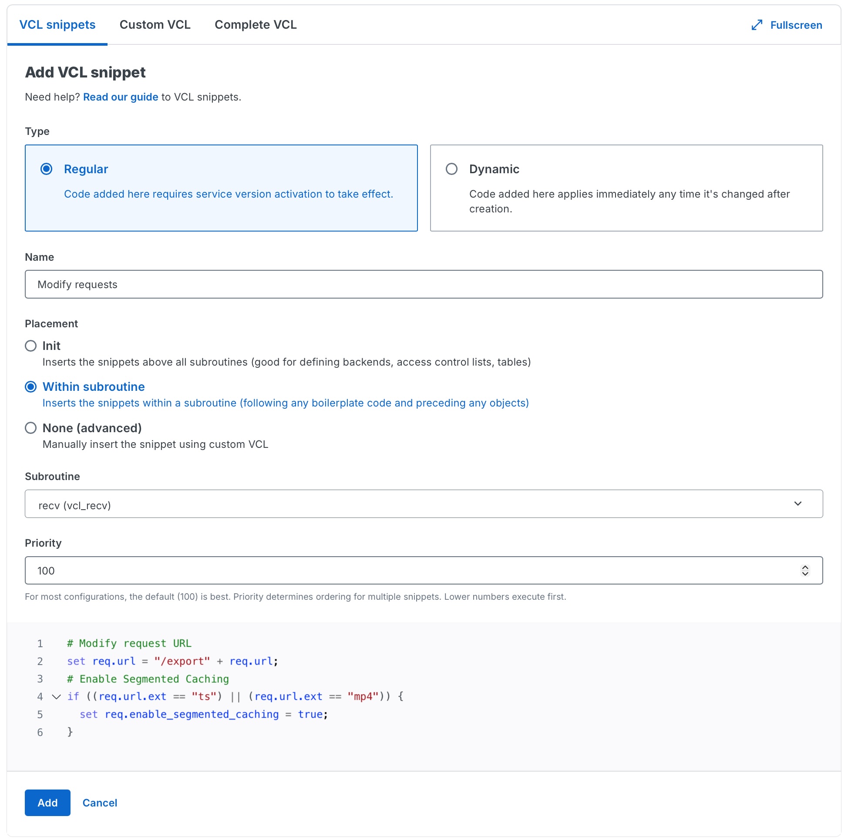This screenshot has height=840, width=848.
Task: Click the Fullscreen text link
Action: pos(796,25)
